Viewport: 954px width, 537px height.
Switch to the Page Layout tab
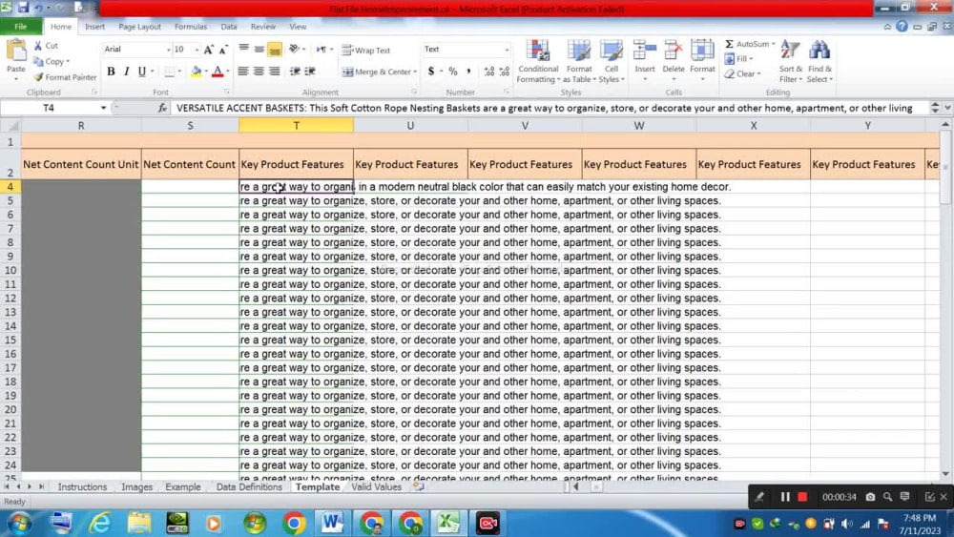pyautogui.click(x=140, y=27)
